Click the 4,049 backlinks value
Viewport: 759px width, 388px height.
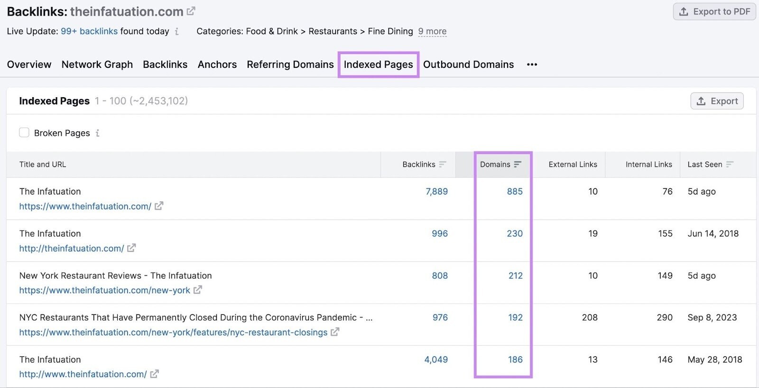(x=436, y=360)
